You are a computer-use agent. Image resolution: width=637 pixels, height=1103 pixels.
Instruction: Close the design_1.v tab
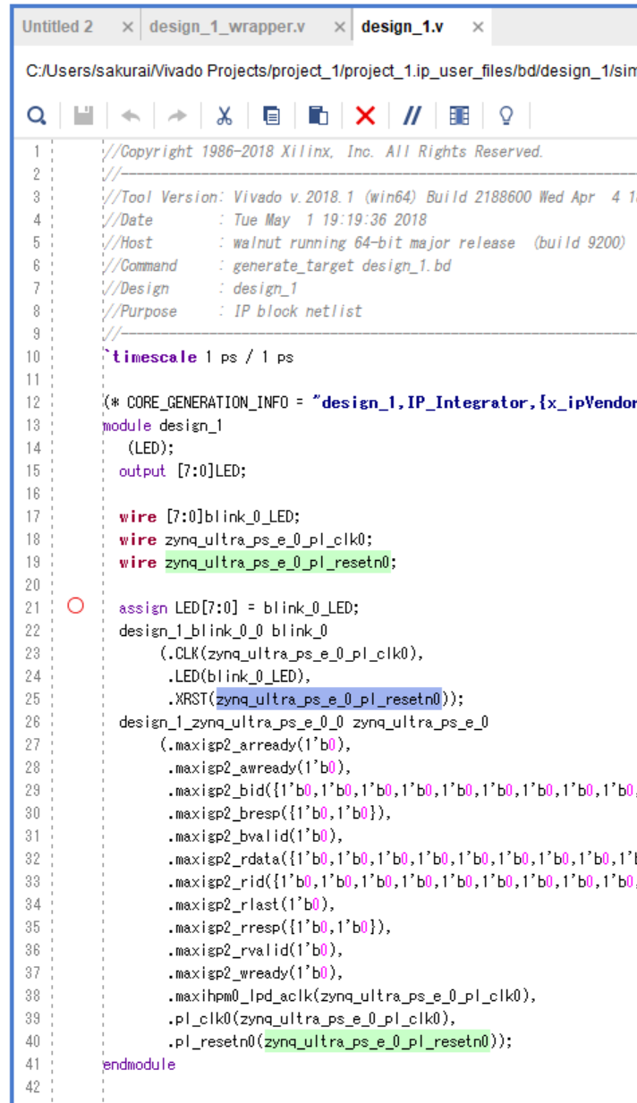coord(478,27)
